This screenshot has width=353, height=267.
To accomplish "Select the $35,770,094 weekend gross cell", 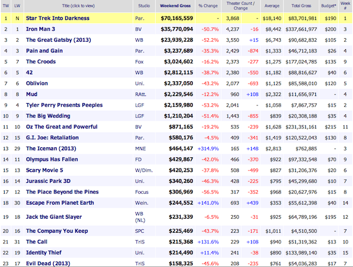I will [x=176, y=29].
